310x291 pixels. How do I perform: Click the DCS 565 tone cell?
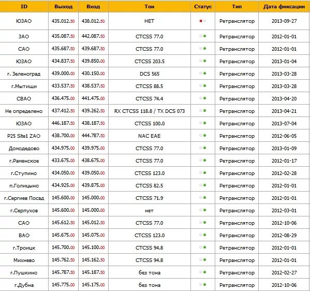coord(150,74)
